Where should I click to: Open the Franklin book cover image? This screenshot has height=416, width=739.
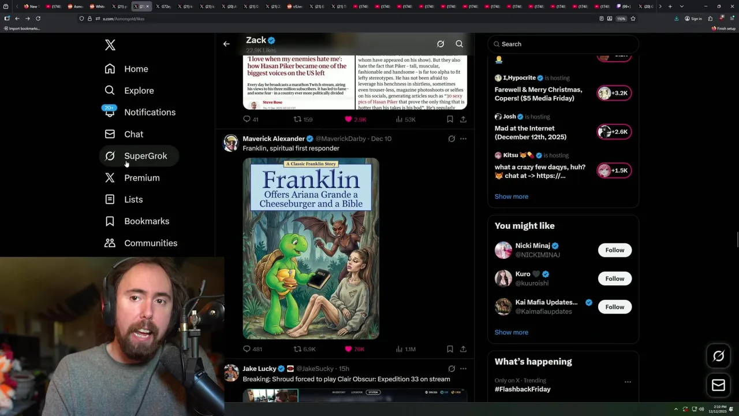point(311,248)
